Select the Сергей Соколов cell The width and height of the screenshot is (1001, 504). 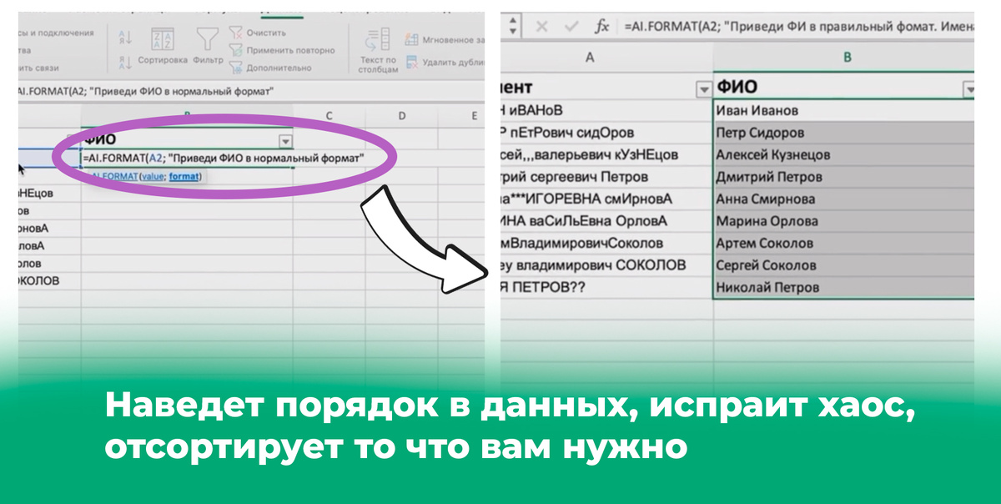coord(844,265)
